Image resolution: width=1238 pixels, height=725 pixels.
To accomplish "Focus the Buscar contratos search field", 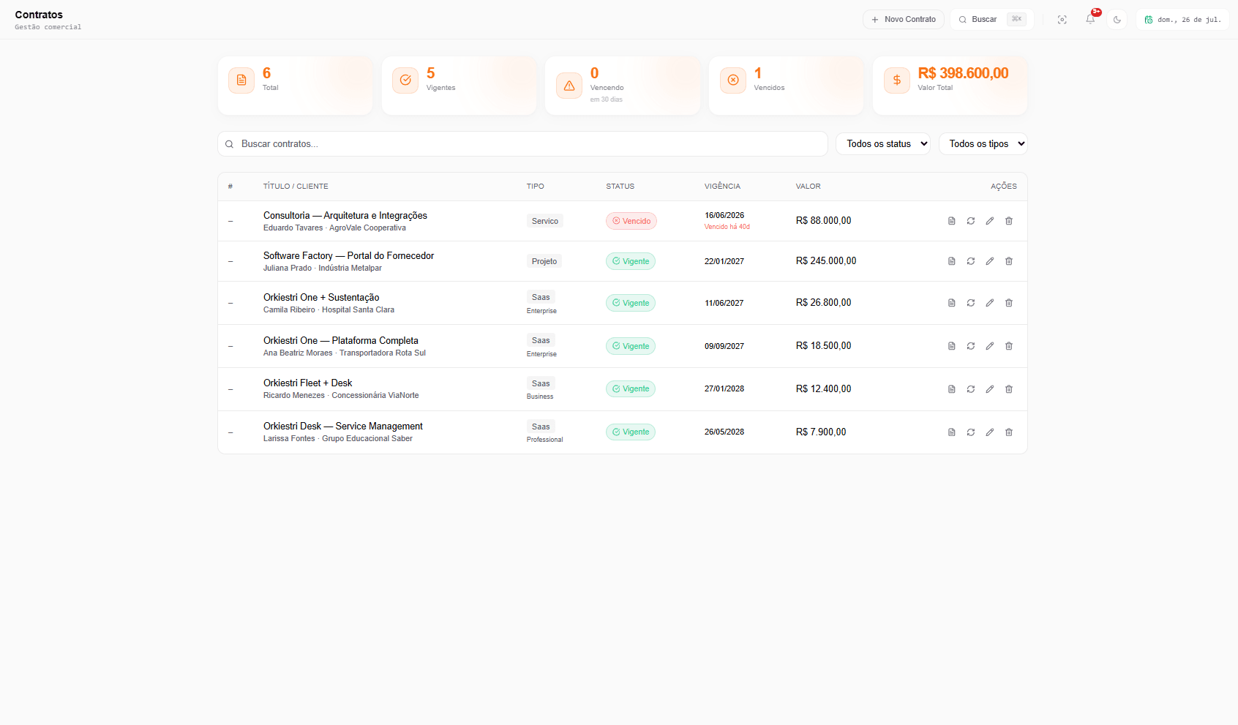I will (522, 144).
